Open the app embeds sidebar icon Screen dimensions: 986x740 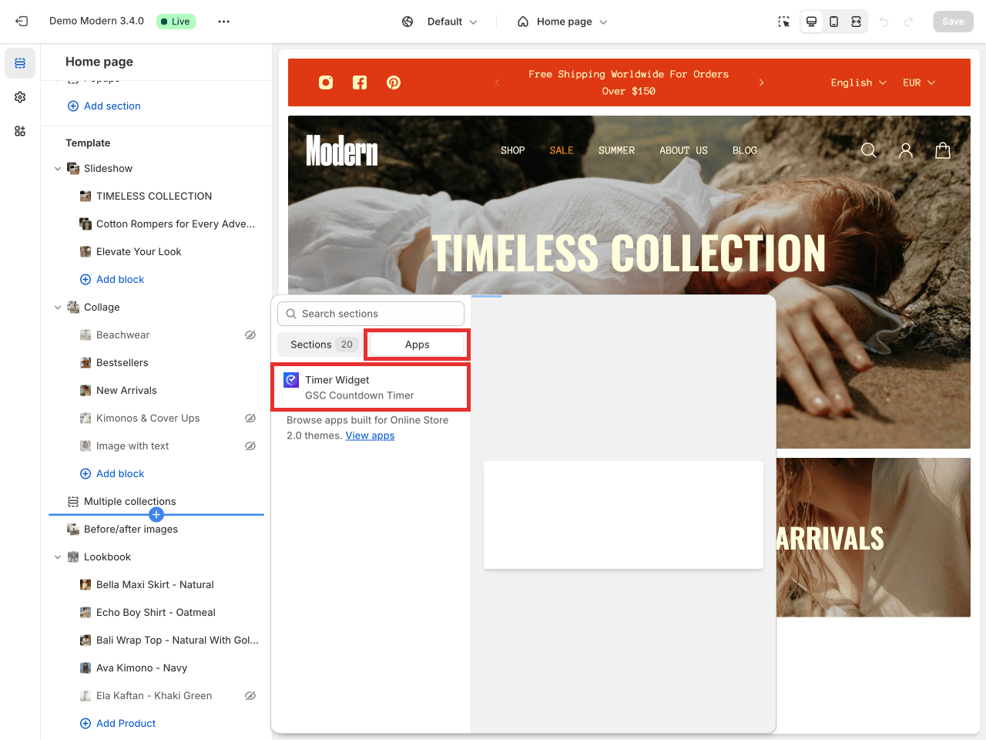pos(20,131)
